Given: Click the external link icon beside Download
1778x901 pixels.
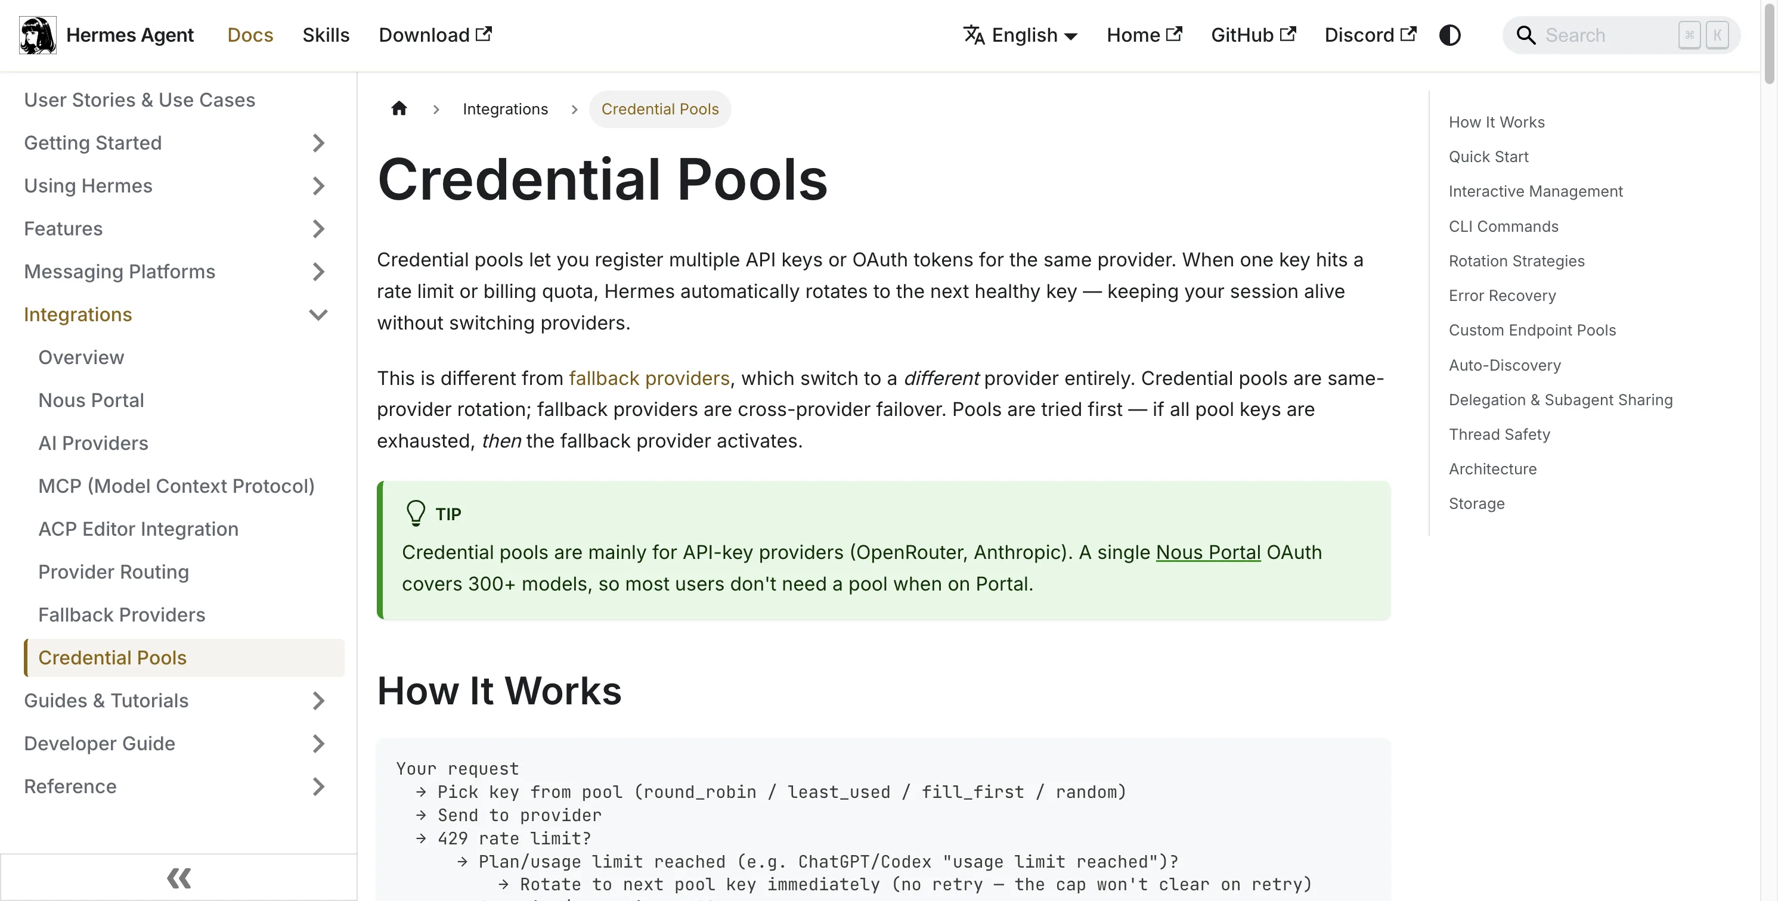Looking at the screenshot, I should click(x=484, y=34).
